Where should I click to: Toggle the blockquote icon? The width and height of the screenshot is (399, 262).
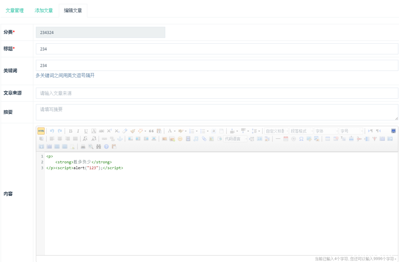point(151,131)
